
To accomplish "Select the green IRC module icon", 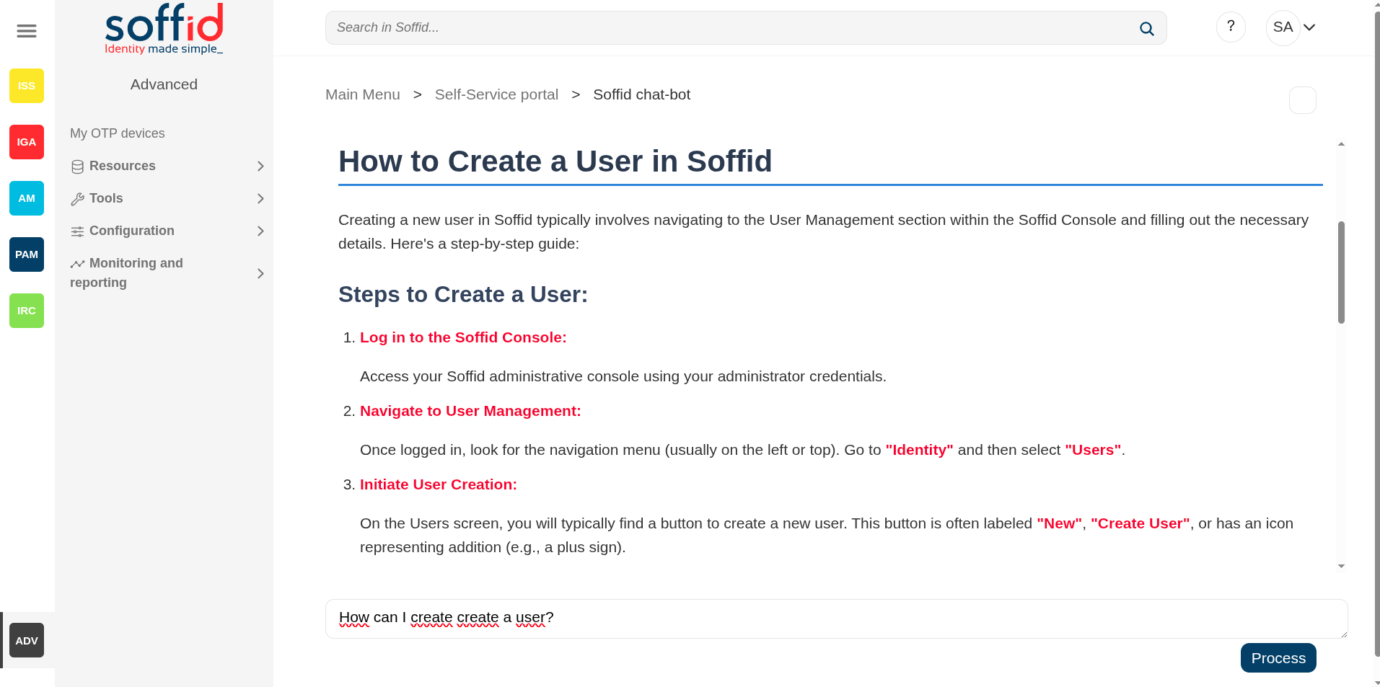I will coord(27,311).
